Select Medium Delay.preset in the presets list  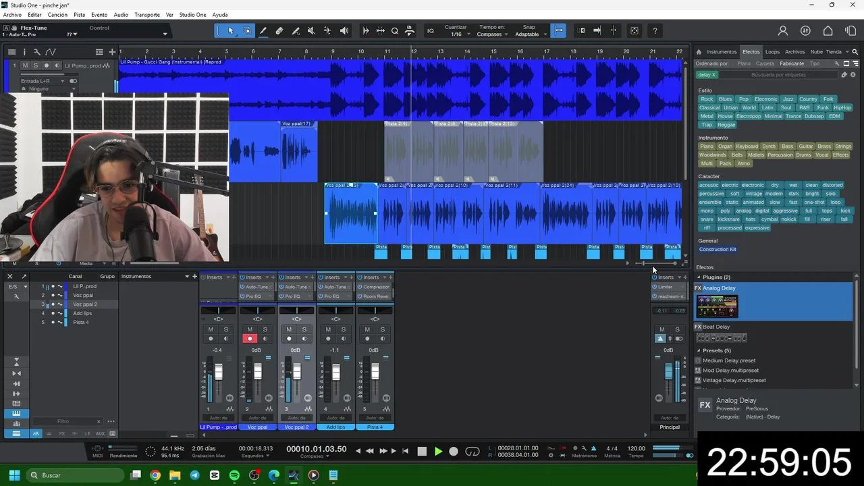729,361
